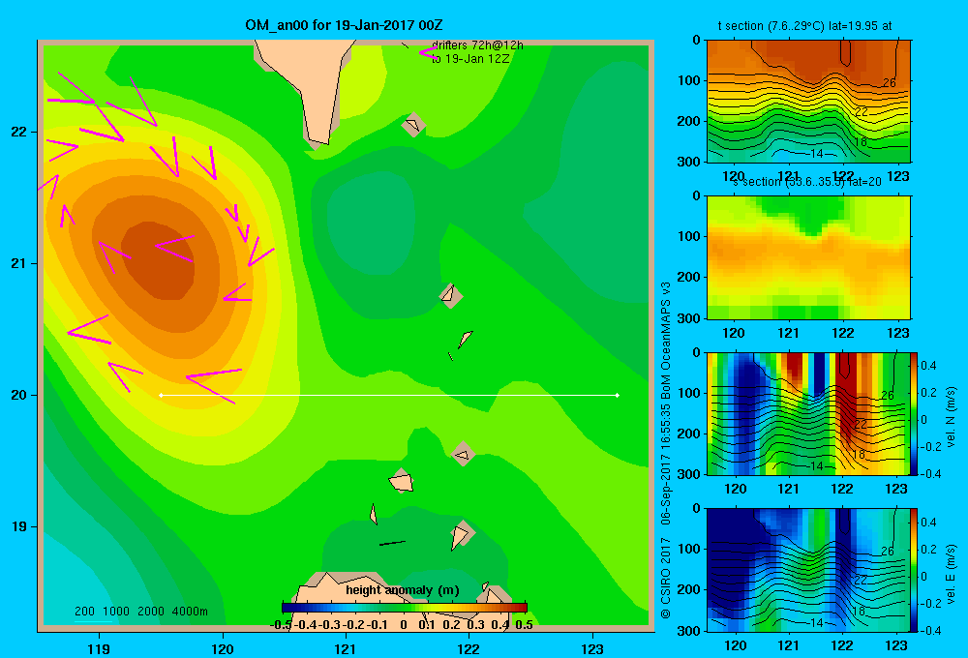Click the 't section (7.6..29°C)' panel title

[x=804, y=26]
